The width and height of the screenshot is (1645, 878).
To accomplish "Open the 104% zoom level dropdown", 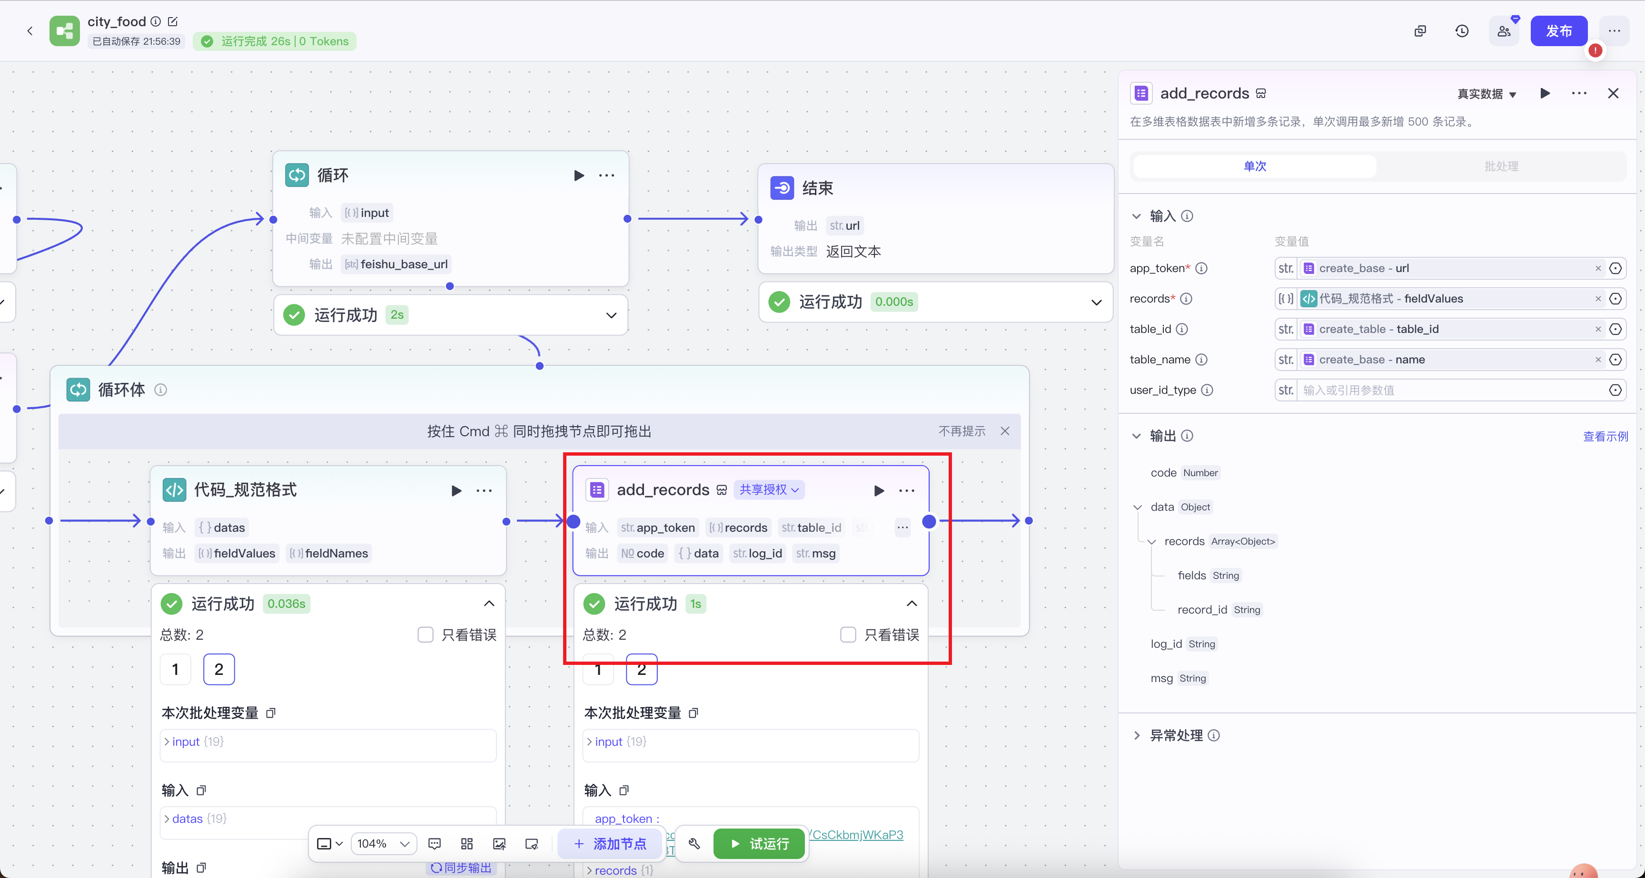I will [383, 844].
